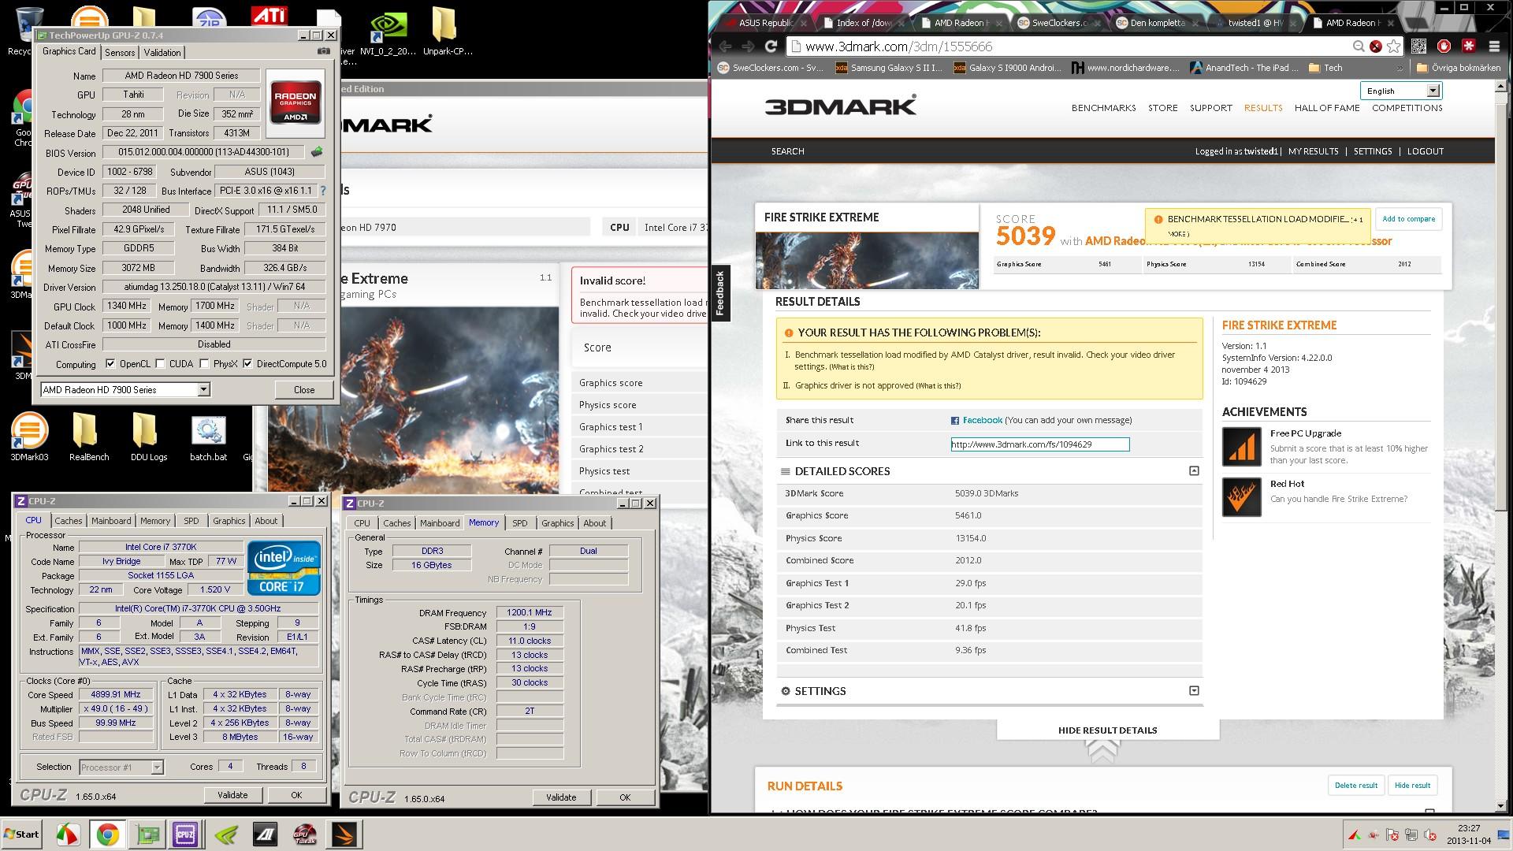Switch to the Validation tab in GPU-Z
This screenshot has height=851, width=1513.
tap(162, 53)
